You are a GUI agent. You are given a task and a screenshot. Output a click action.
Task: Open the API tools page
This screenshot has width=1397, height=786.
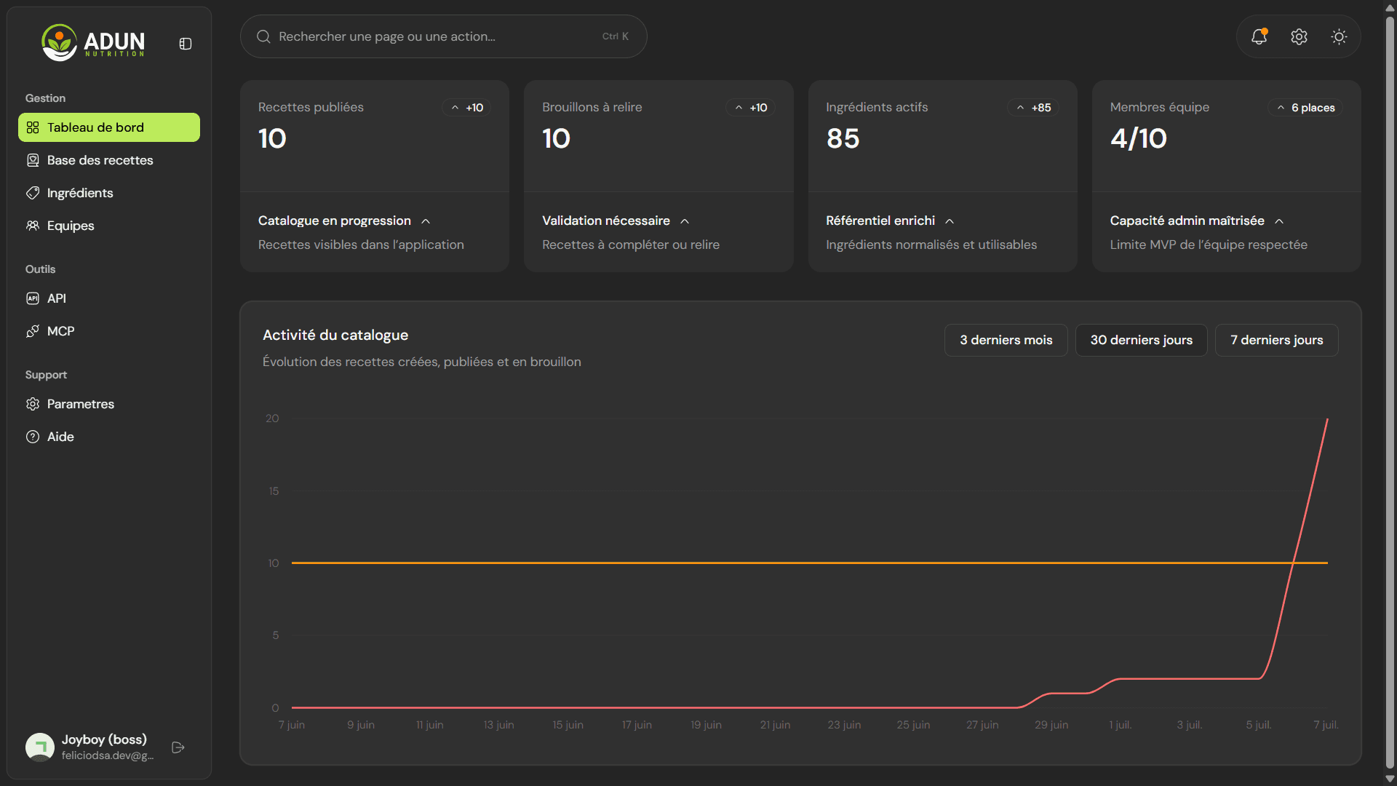(109, 298)
